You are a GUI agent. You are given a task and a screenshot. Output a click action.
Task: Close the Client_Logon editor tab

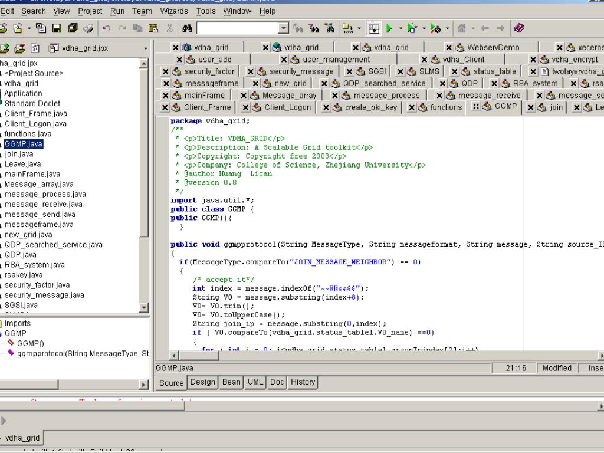tap(245, 107)
